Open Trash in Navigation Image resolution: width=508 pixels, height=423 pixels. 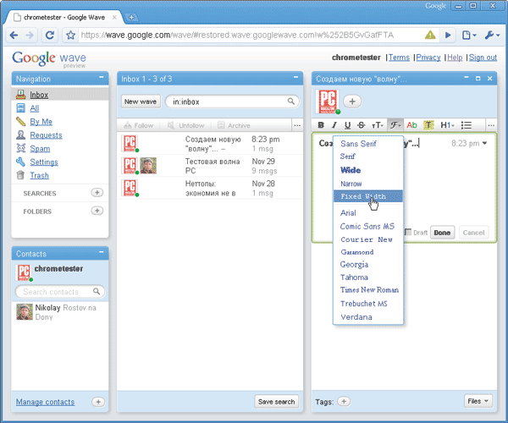coord(39,176)
